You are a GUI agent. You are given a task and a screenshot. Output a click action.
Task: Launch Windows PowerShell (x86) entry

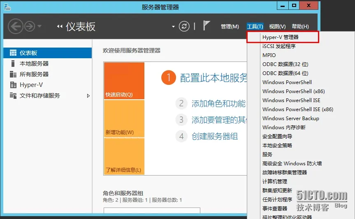point(294,91)
